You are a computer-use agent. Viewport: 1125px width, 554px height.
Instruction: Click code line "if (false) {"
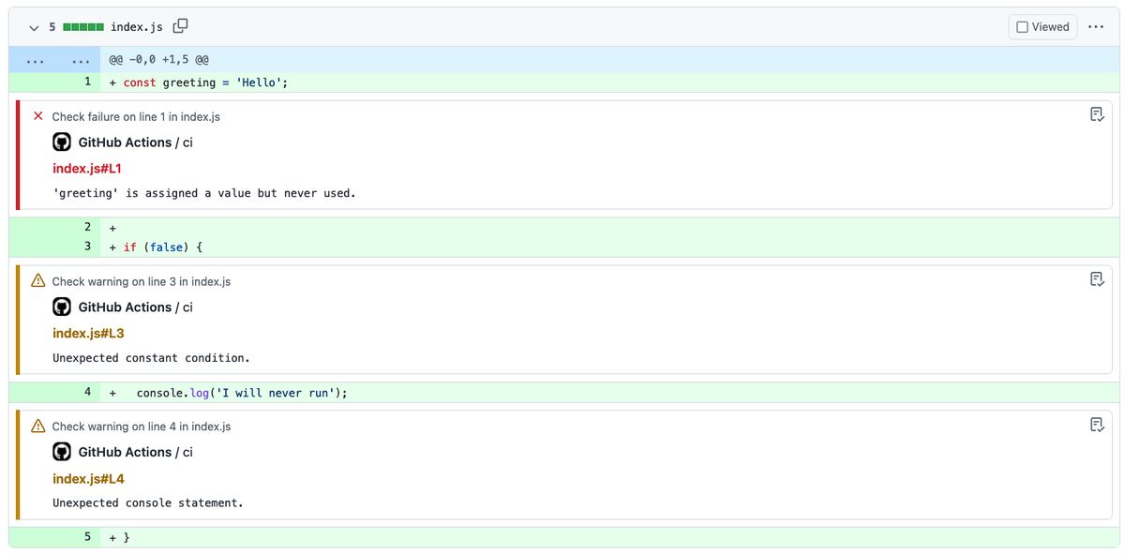[x=163, y=247]
